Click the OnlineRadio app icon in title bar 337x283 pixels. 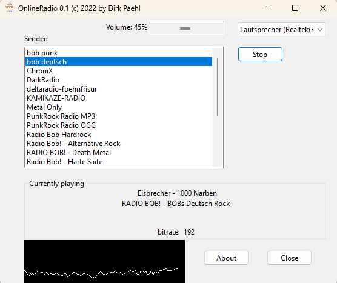pos(9,8)
